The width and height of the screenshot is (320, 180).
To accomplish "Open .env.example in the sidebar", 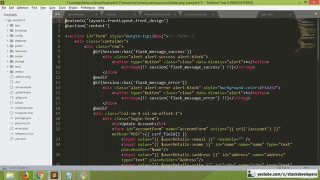I will pos(23,87).
